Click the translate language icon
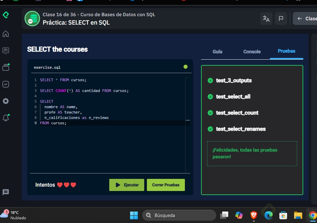Image resolution: width=317 pixels, height=223 pixels. [266, 19]
